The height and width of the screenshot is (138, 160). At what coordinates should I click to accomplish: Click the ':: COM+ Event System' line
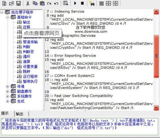pyautogui.click(x=72, y=76)
